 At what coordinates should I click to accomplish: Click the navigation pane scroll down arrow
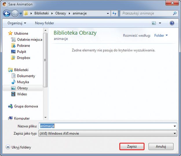coord(45,118)
